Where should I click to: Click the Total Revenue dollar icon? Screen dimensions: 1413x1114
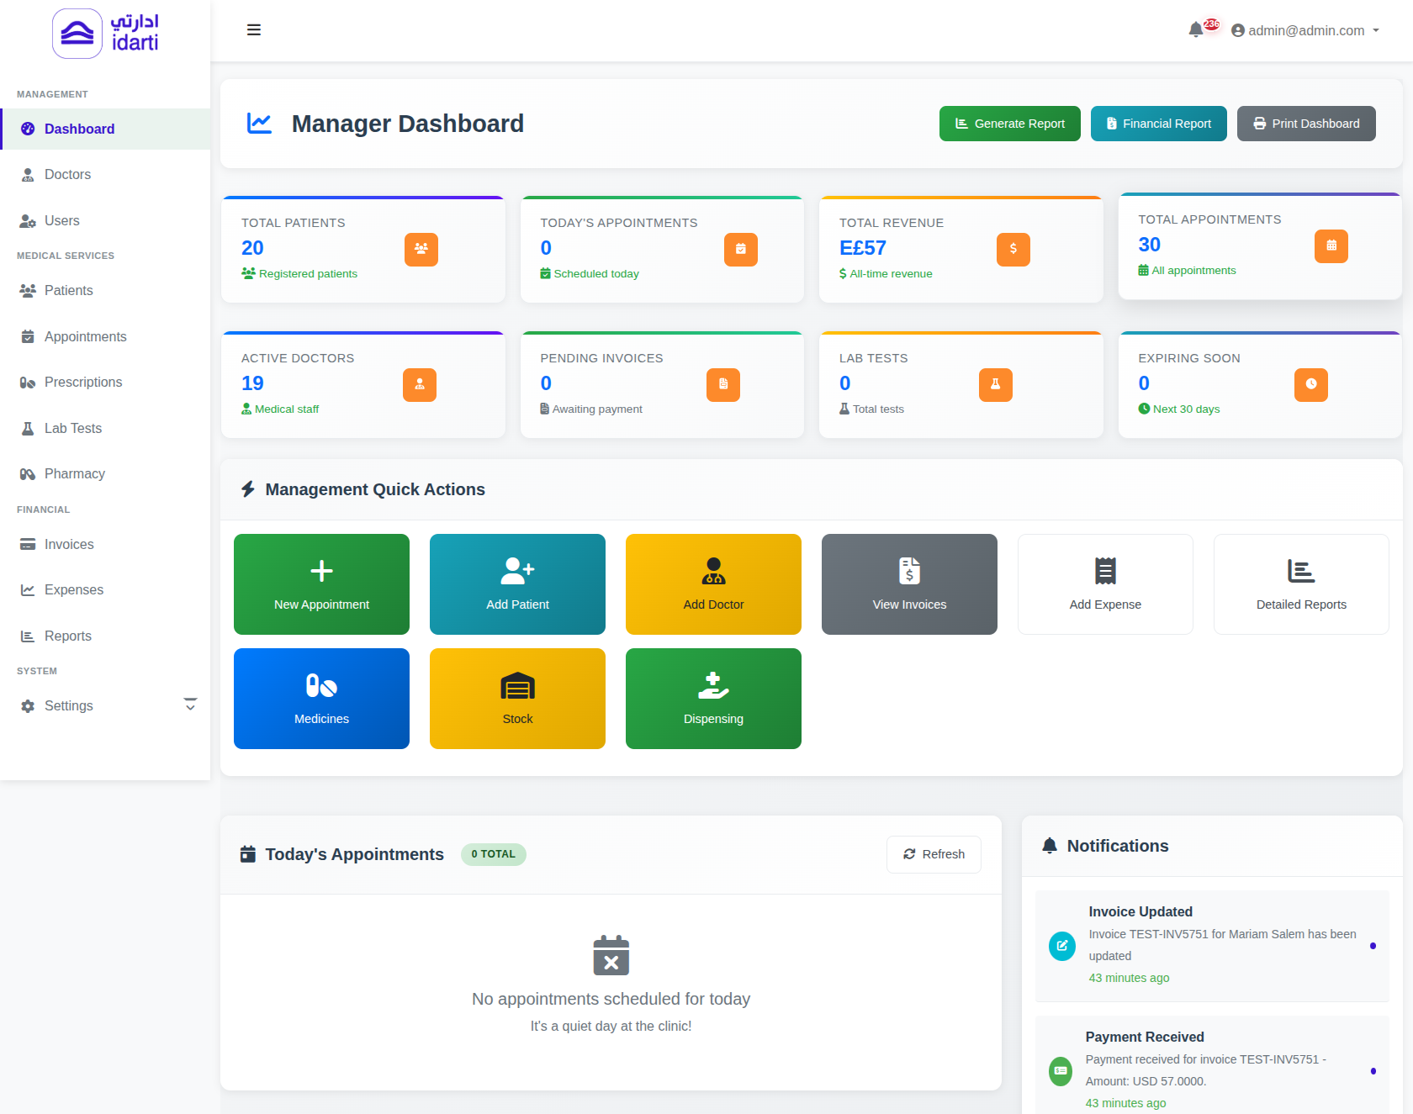pyautogui.click(x=1013, y=249)
